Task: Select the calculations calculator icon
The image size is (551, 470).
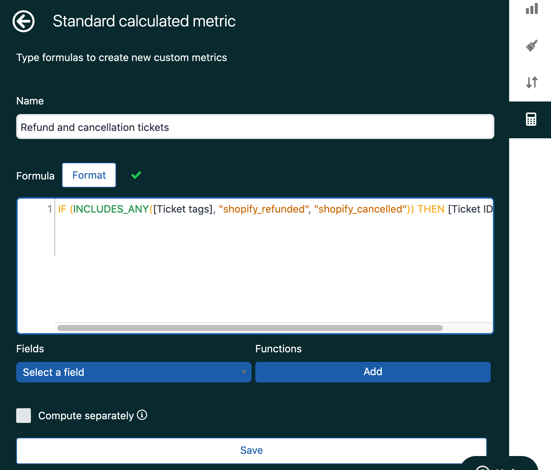Action: coord(531,120)
